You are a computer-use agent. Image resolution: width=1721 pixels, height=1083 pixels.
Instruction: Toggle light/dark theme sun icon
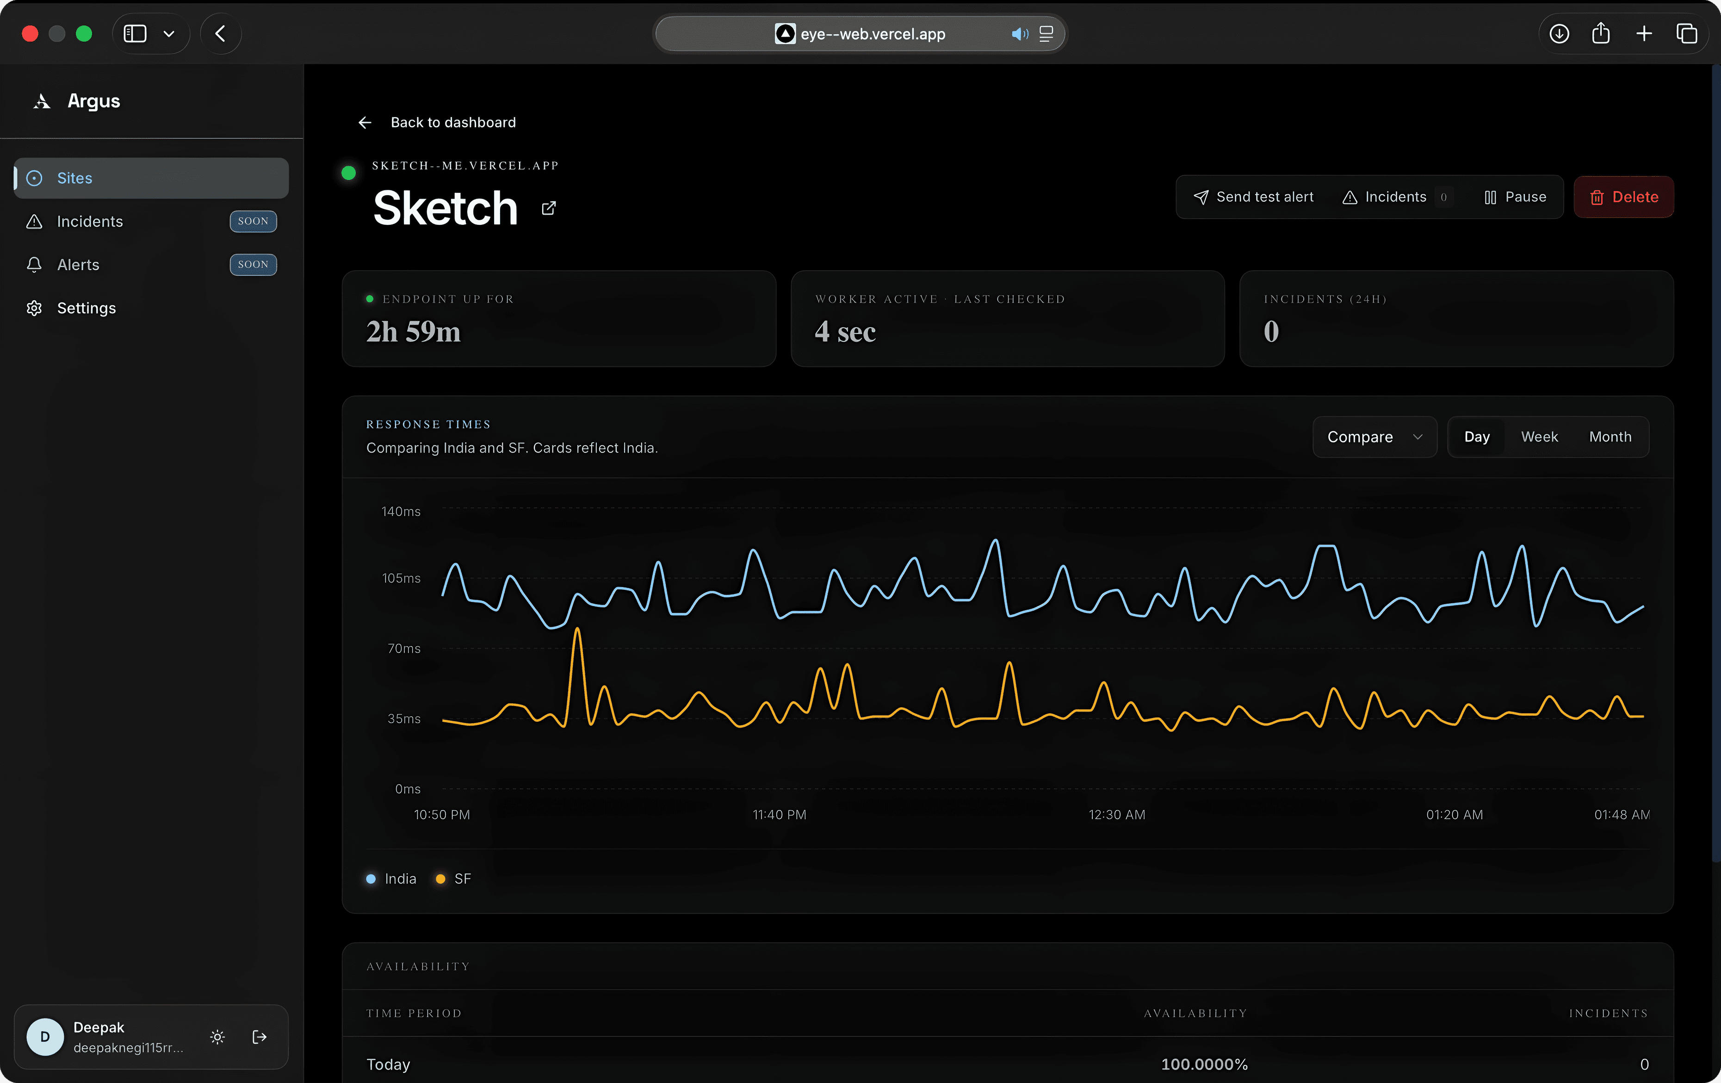(217, 1037)
